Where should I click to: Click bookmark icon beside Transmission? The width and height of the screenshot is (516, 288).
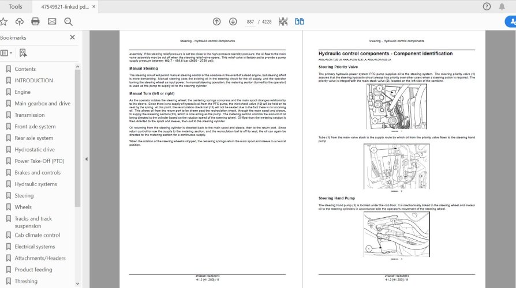(9, 115)
